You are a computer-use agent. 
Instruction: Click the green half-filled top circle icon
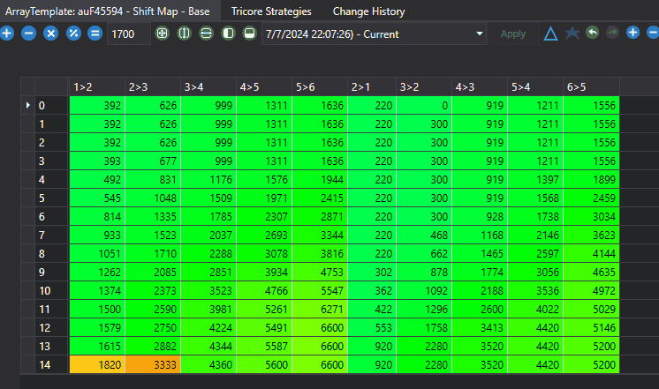(250, 34)
